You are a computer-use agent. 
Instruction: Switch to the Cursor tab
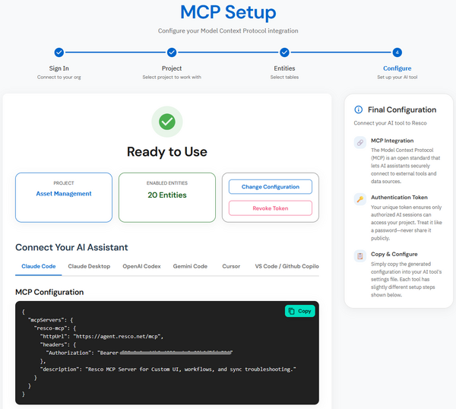pyautogui.click(x=231, y=266)
